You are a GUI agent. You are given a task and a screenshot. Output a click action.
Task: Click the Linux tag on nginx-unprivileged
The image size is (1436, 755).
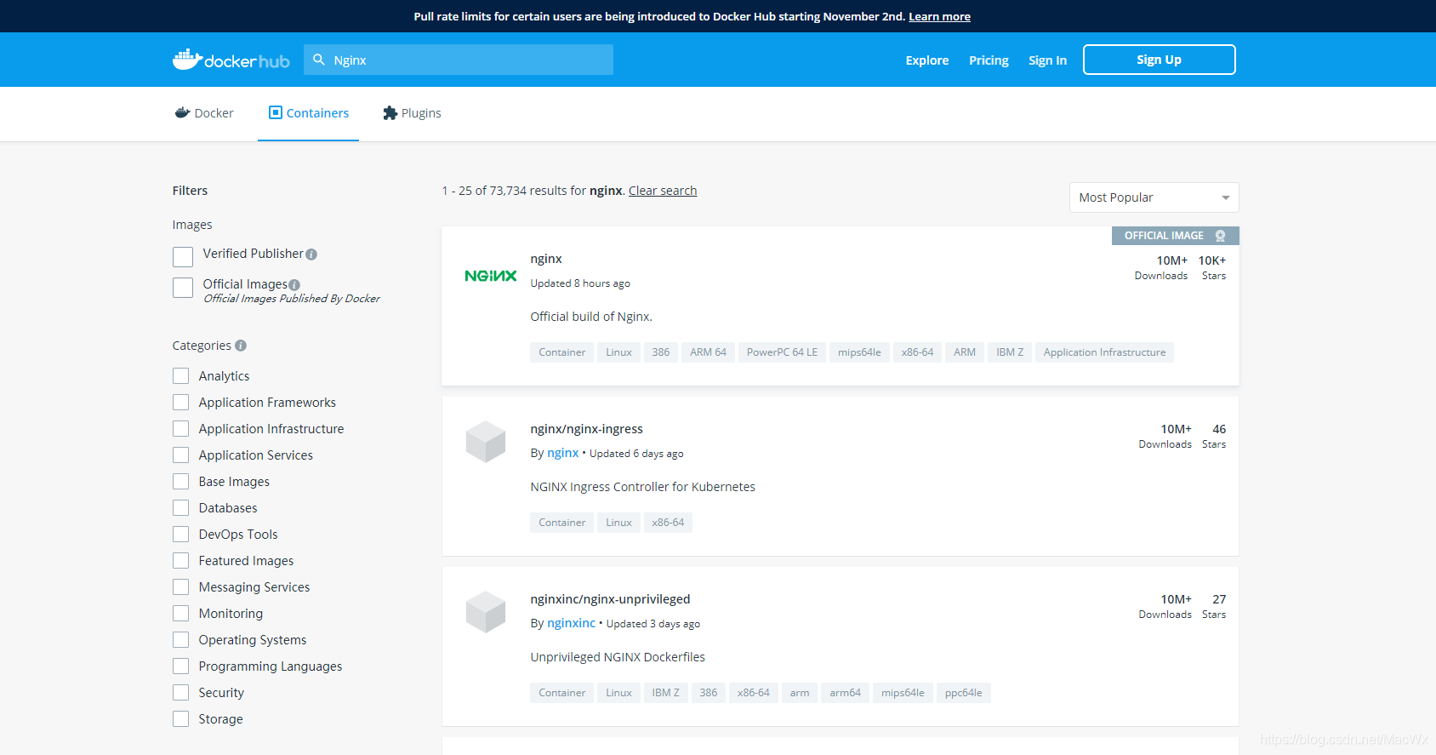click(619, 693)
